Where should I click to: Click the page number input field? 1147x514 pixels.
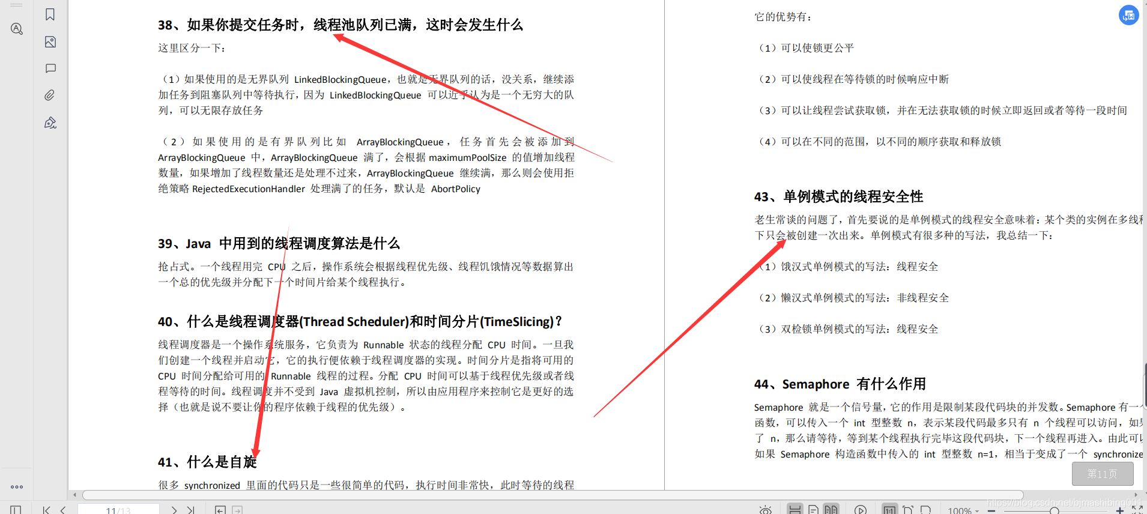tap(118, 510)
